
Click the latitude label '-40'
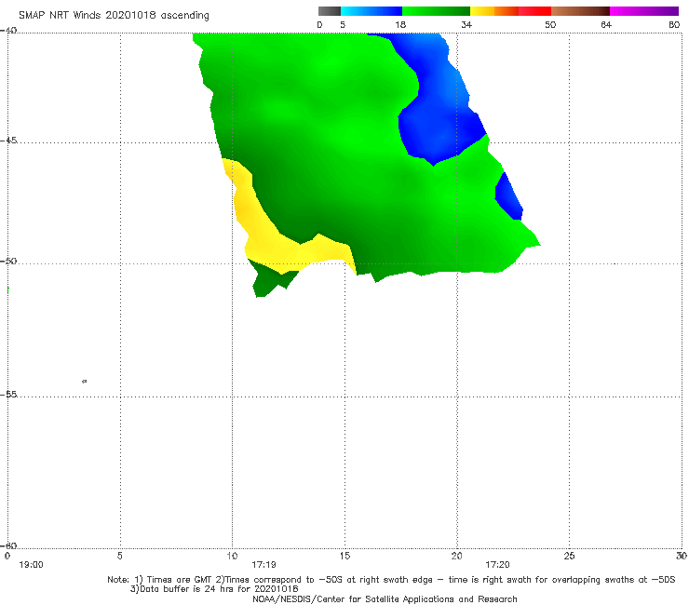8,31
